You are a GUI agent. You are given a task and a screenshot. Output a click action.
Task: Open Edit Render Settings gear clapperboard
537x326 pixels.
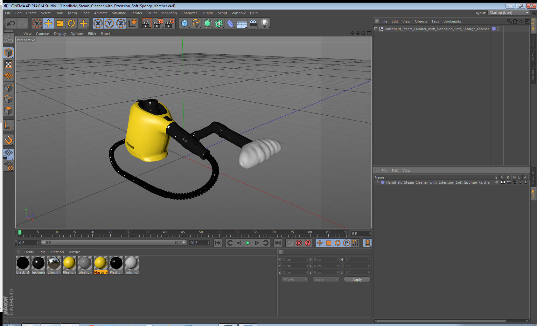pos(170,23)
